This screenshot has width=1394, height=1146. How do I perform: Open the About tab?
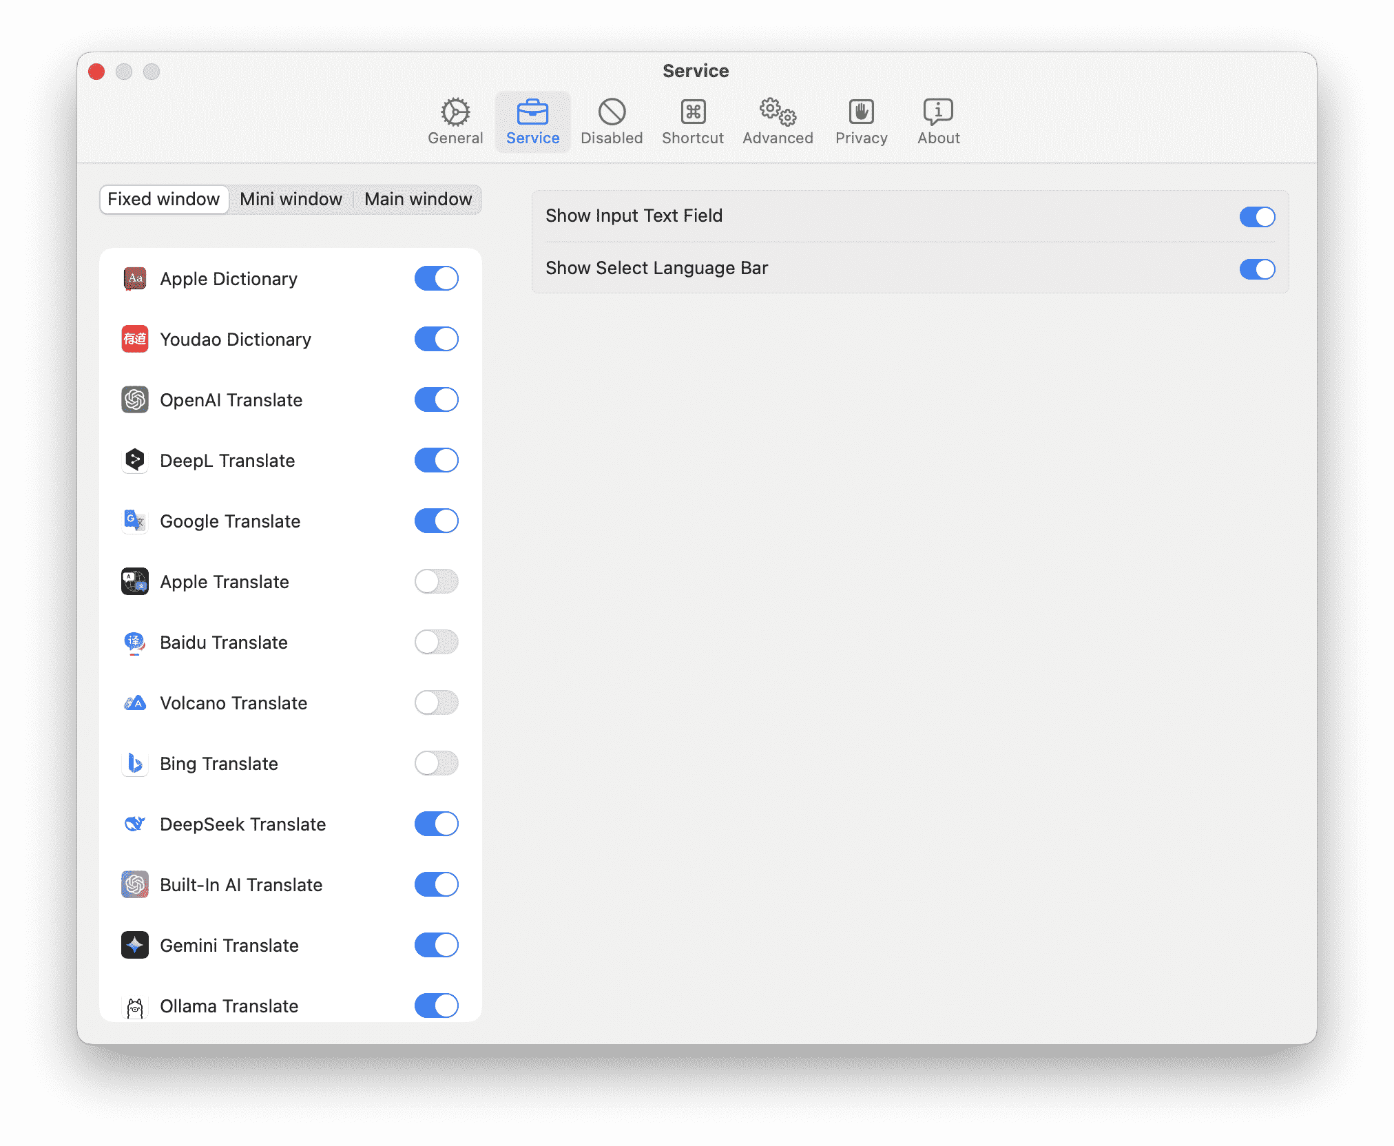click(938, 122)
